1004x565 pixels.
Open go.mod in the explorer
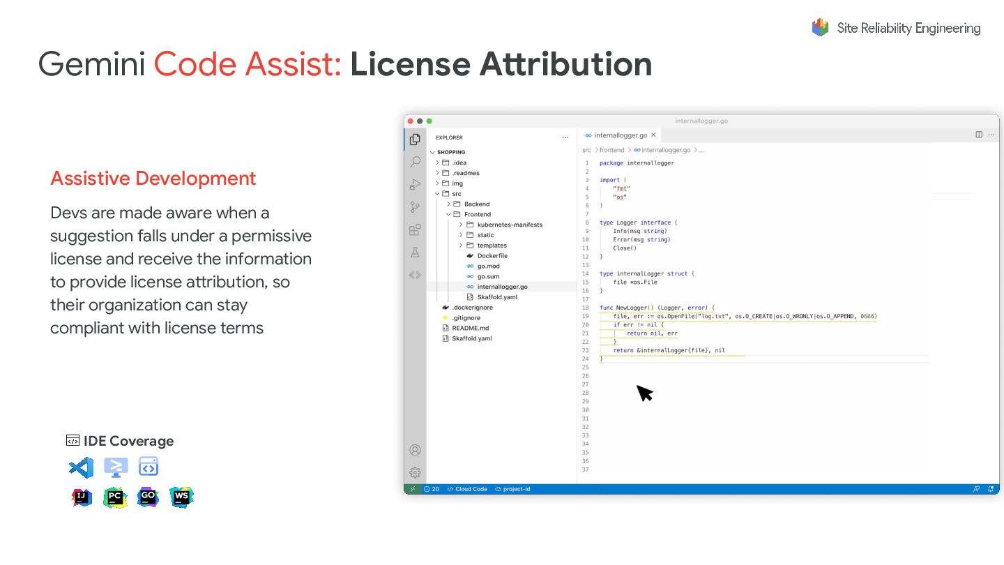[x=488, y=266]
